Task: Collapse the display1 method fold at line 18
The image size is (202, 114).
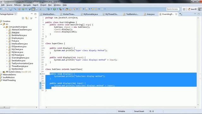Action: 44,58
